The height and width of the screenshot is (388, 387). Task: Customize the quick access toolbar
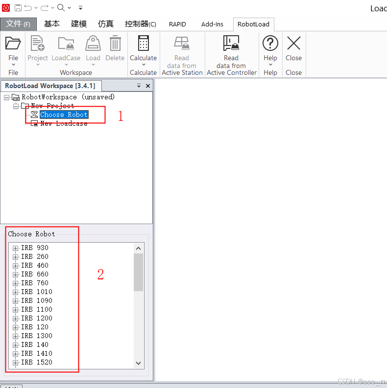click(80, 8)
